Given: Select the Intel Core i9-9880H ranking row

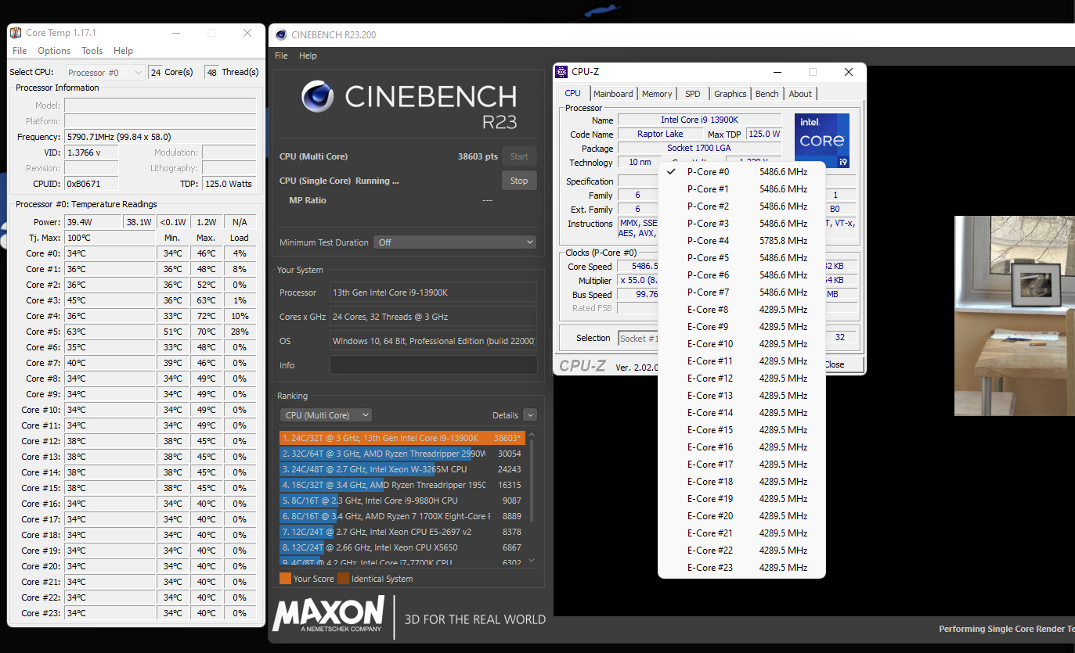Looking at the screenshot, I should [x=402, y=501].
